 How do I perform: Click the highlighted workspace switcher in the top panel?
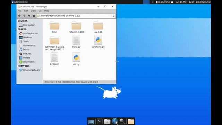click(146, 2)
